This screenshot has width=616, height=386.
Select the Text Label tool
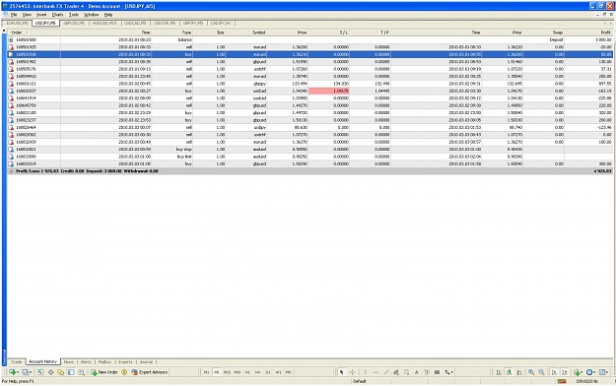427,372
